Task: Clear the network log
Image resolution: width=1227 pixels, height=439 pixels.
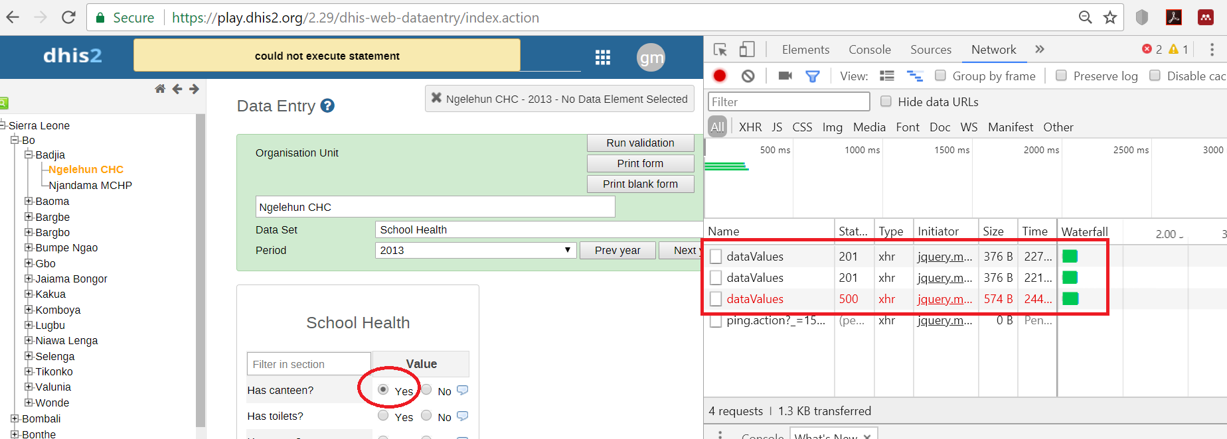Action: (x=748, y=76)
